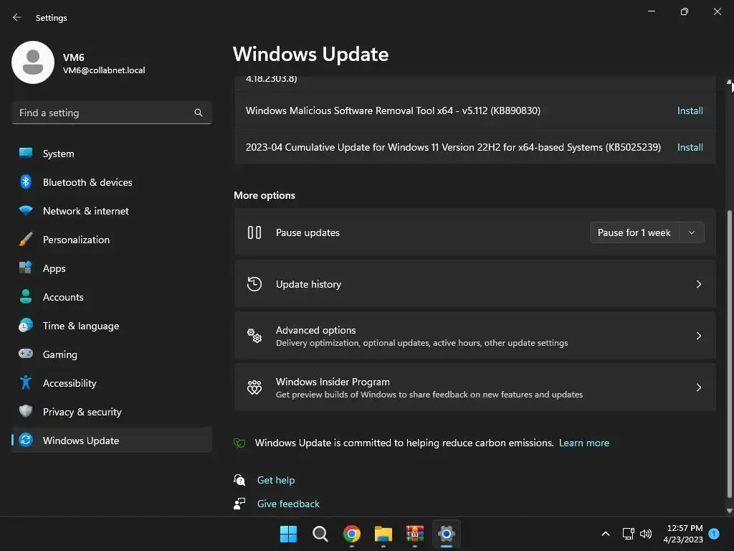Click the vertical scrollbar thumb
The width and height of the screenshot is (734, 551).
(729, 354)
